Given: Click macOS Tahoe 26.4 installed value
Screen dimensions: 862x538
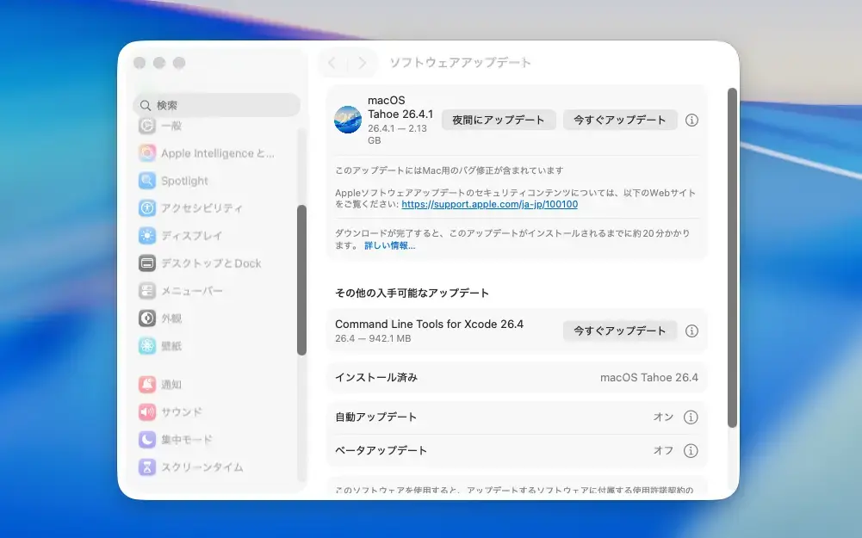Looking at the screenshot, I should 649,378.
